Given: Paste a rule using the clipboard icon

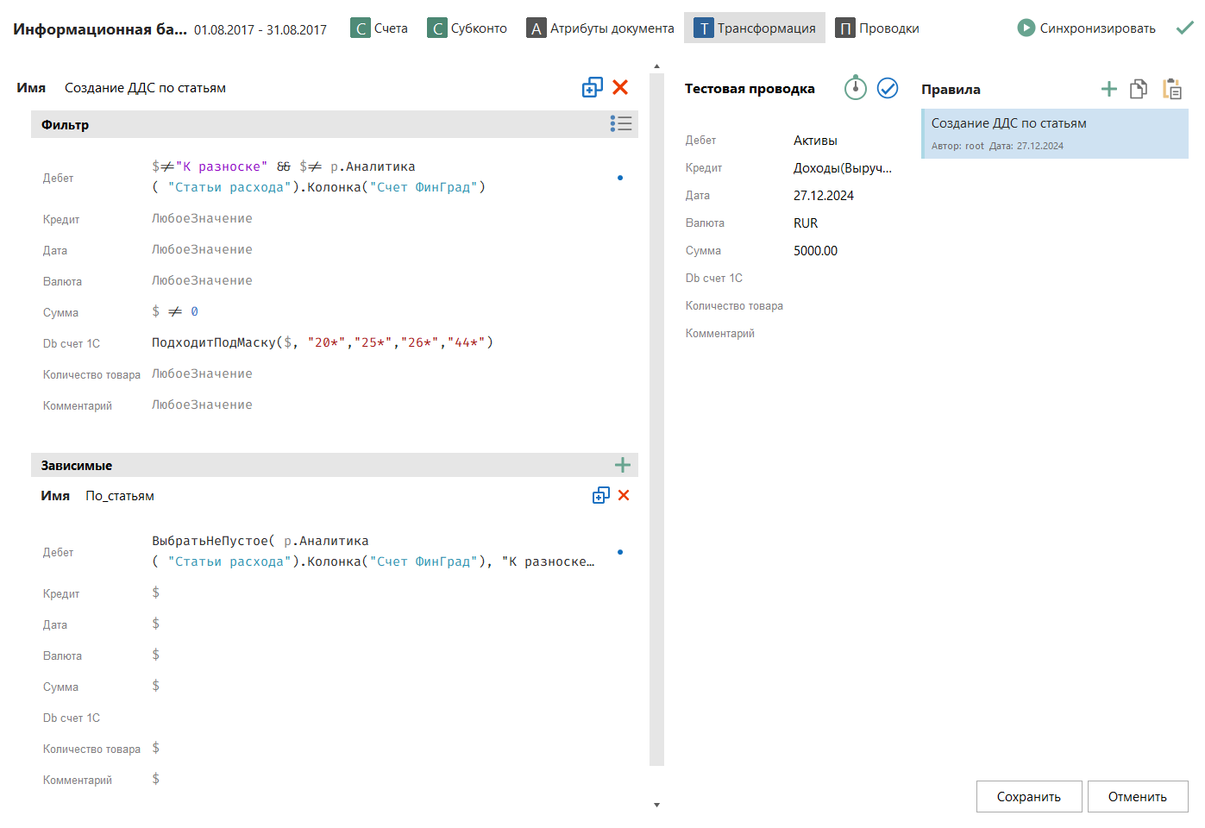Looking at the screenshot, I should 1171,89.
